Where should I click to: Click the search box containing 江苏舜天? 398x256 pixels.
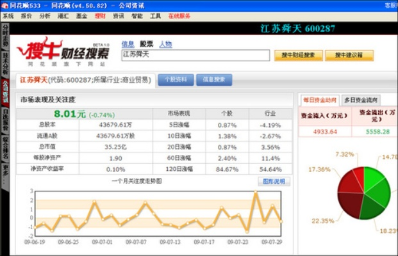tap(195, 55)
